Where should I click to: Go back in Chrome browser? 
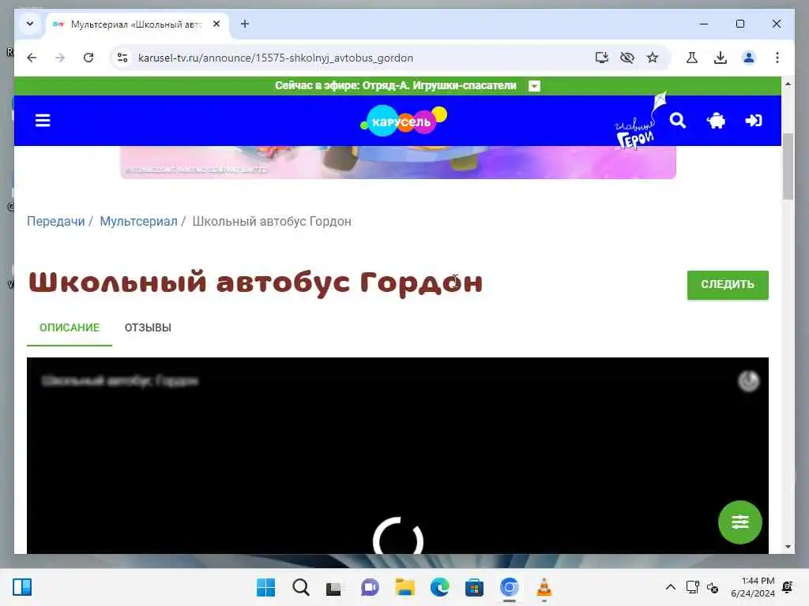point(32,58)
